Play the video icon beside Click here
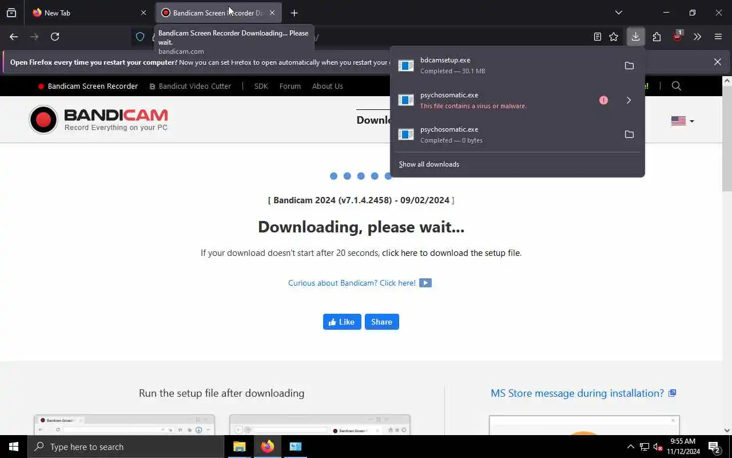This screenshot has height=458, width=732. pyautogui.click(x=425, y=283)
